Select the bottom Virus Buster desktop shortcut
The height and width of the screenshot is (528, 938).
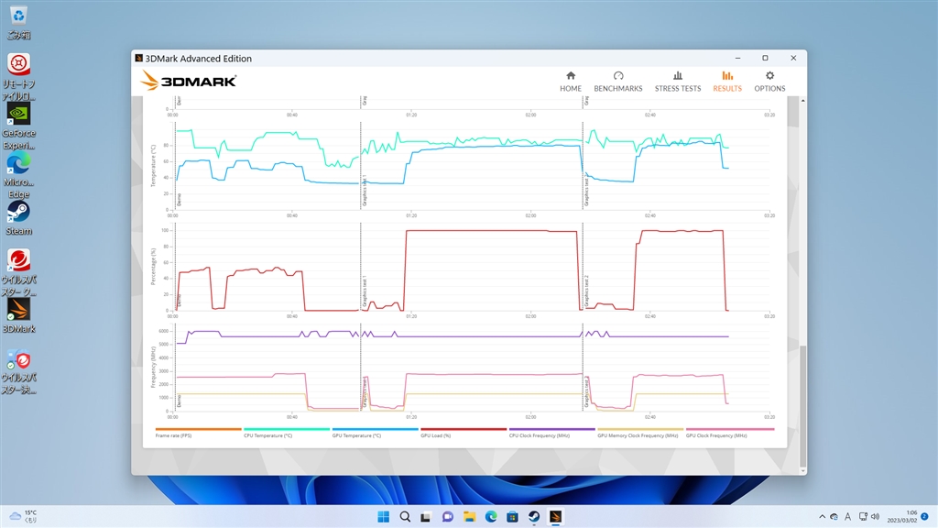[x=18, y=371]
